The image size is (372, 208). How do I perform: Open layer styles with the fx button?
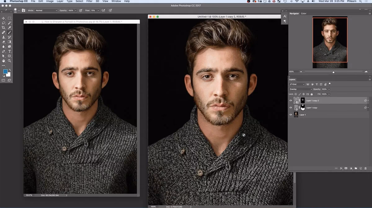(341, 168)
